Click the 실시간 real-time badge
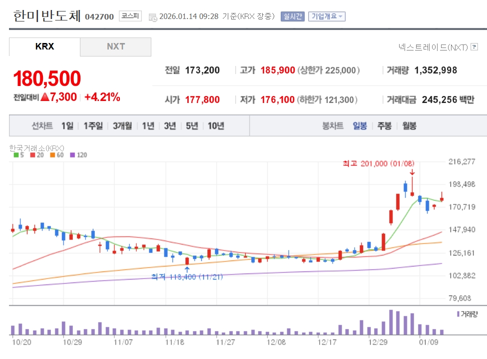This screenshot has height=359, width=487. tap(292, 16)
